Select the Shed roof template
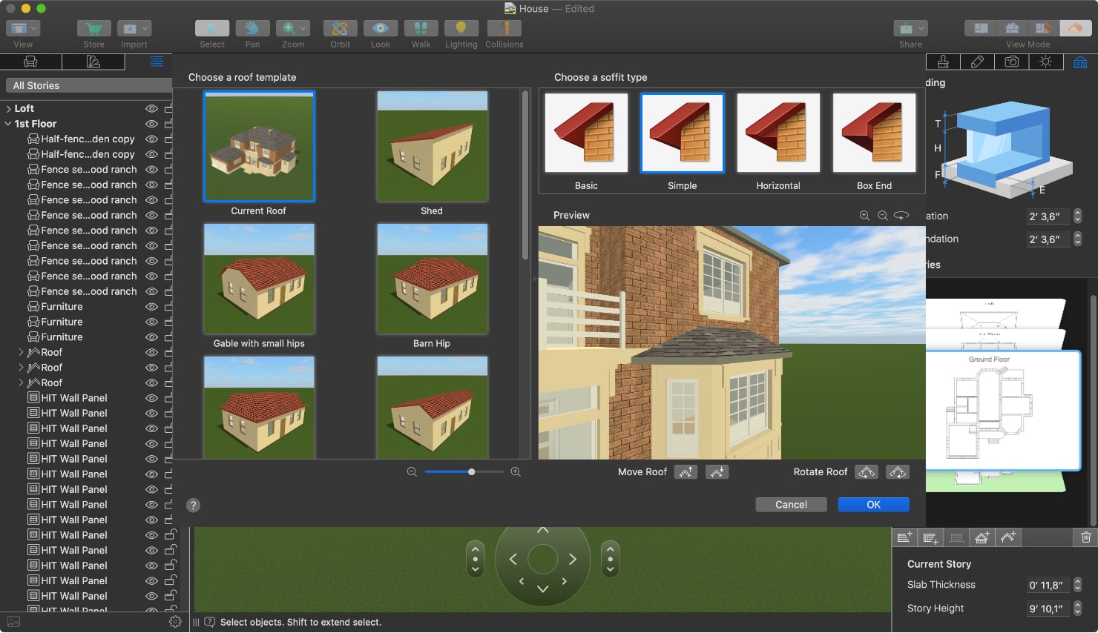 click(432, 146)
